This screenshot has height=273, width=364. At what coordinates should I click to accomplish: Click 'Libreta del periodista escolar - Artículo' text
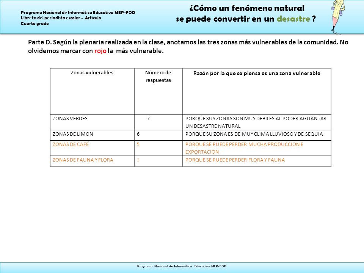(61, 18)
